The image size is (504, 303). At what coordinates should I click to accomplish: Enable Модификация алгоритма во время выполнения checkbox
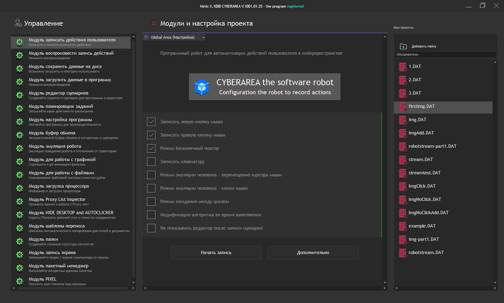point(151,215)
